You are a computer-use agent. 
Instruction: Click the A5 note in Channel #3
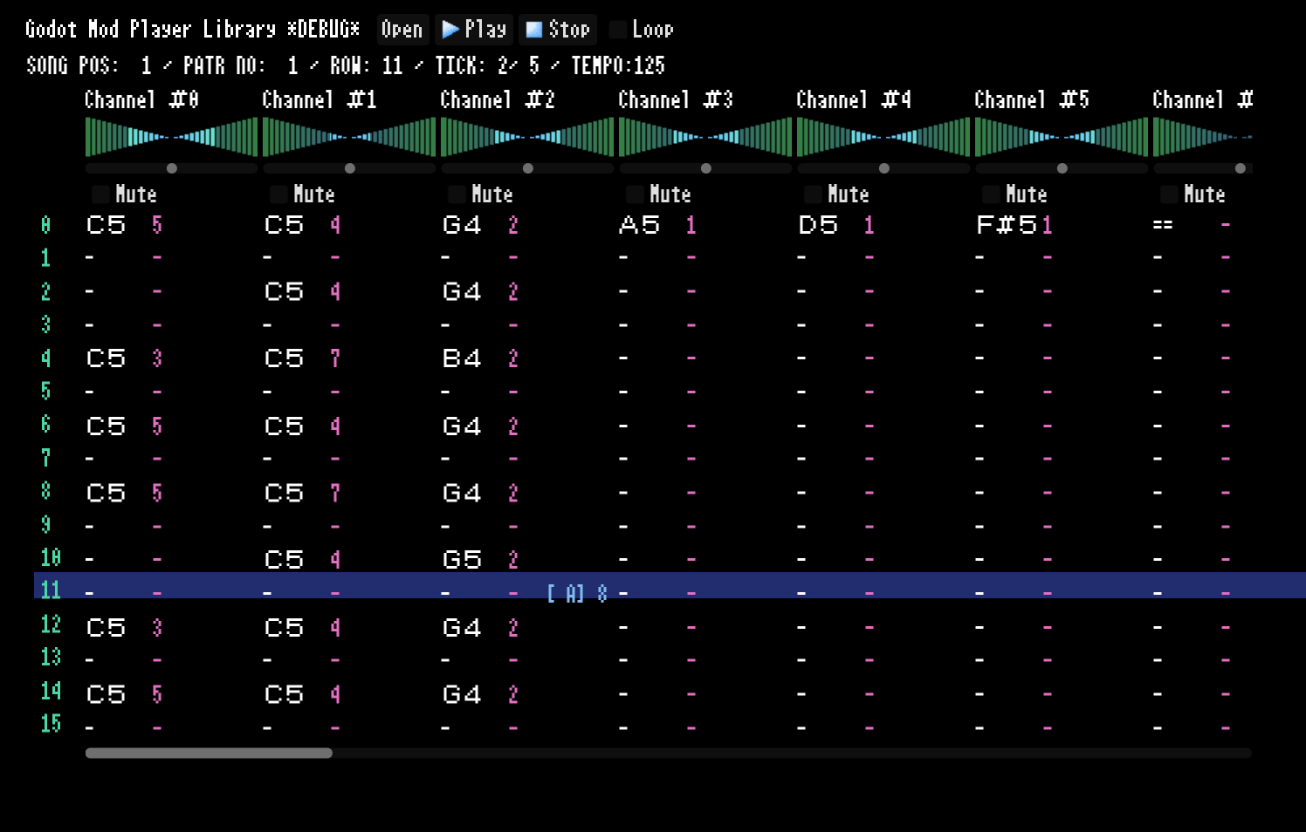pos(639,225)
